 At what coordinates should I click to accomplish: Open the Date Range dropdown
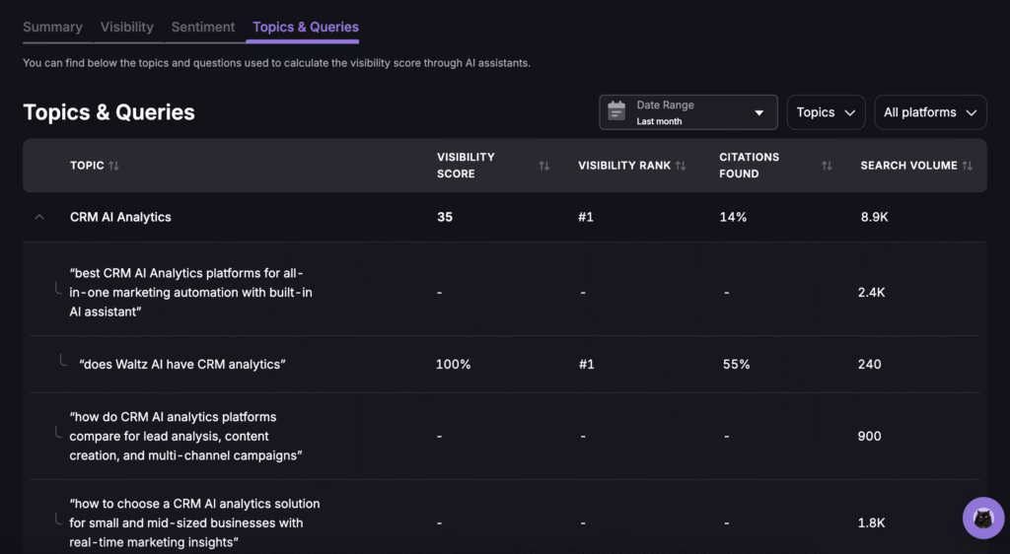687,112
